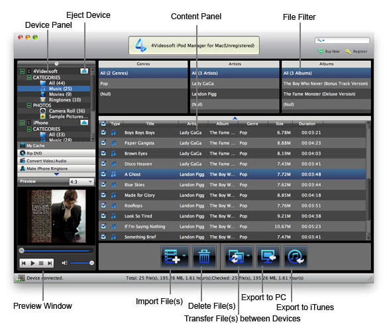This screenshot has width=387, height=328.
Task: Click the preview volume slider
Action: click(82, 263)
